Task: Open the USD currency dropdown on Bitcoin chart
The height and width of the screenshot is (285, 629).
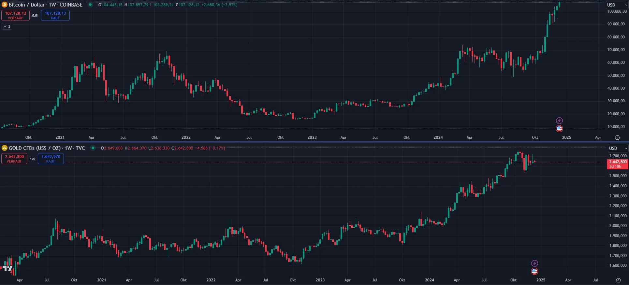Action: (617, 5)
